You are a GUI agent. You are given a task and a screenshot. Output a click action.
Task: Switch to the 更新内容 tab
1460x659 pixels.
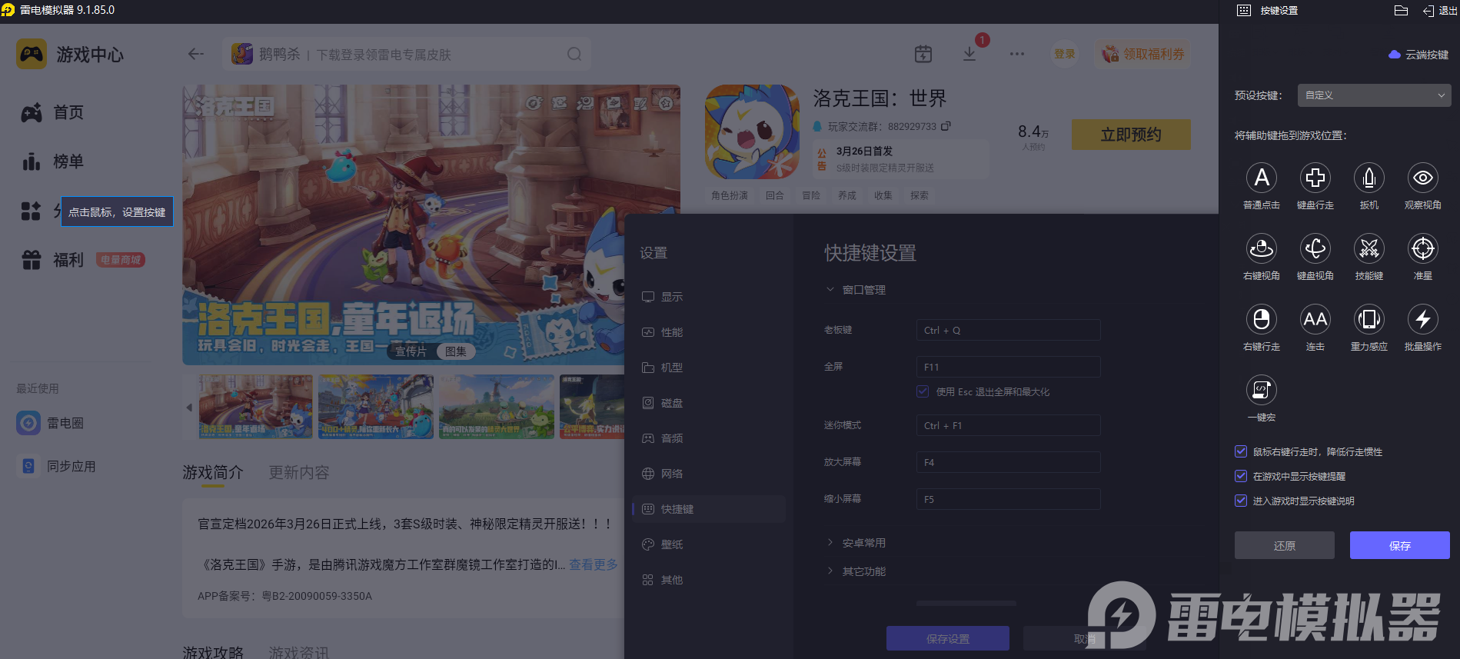point(298,472)
